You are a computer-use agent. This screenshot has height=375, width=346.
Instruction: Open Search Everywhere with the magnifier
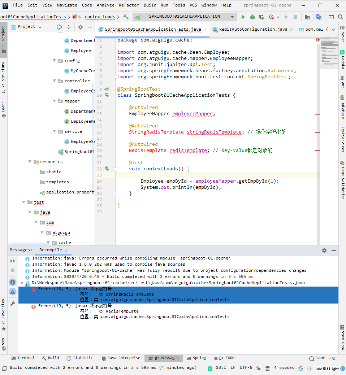coord(340,17)
